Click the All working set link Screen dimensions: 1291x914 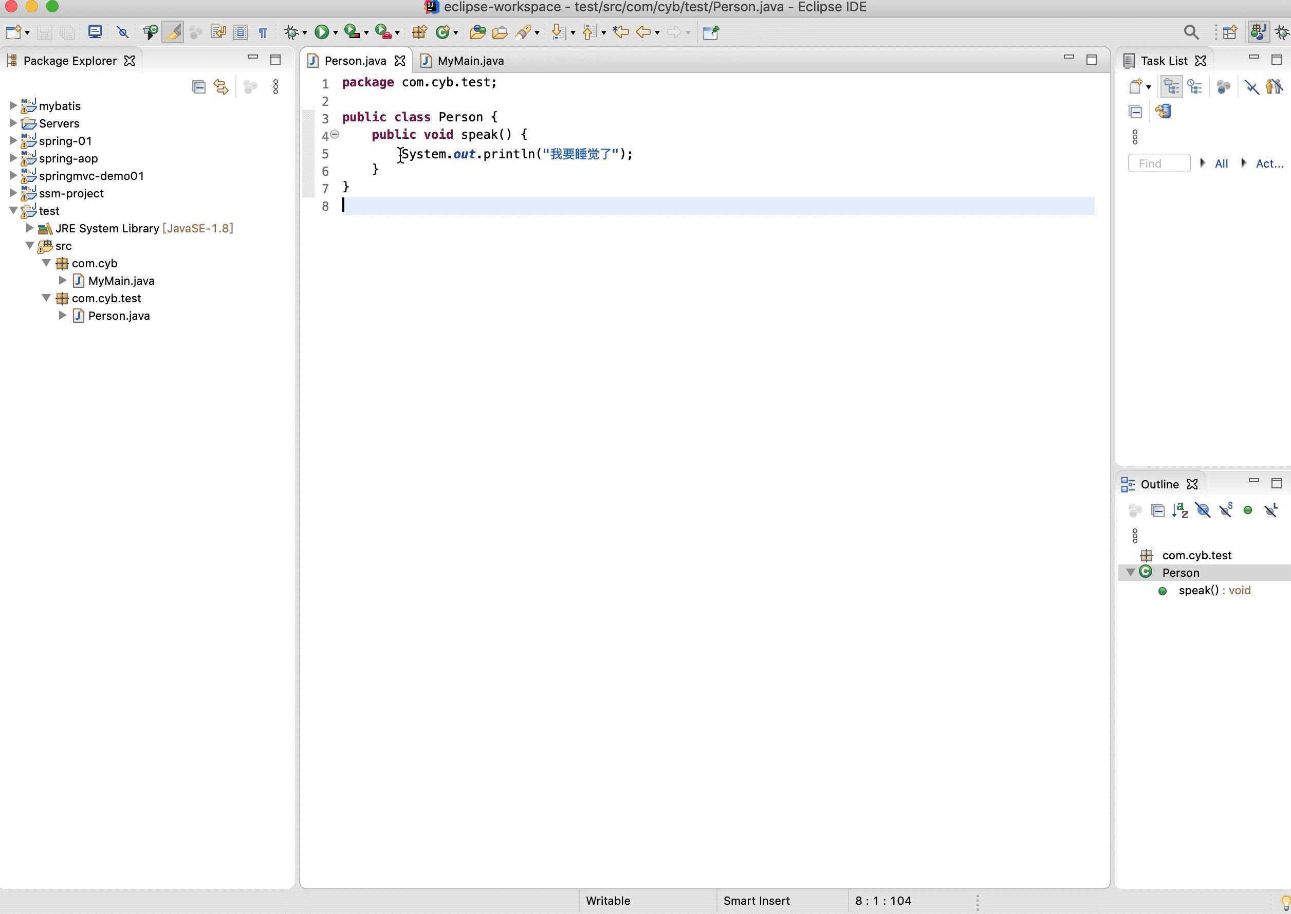tap(1221, 163)
